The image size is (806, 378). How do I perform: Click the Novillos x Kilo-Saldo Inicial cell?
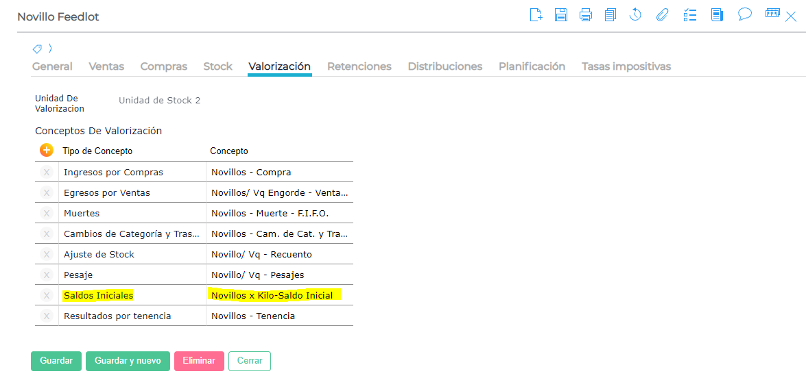pyautogui.click(x=280, y=295)
